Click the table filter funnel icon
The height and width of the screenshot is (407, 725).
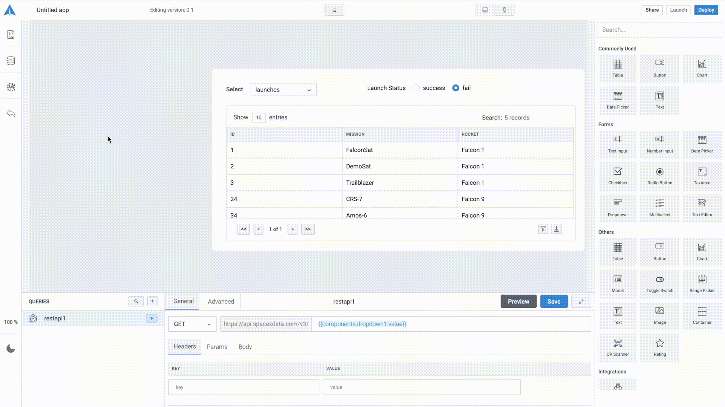[543, 229]
